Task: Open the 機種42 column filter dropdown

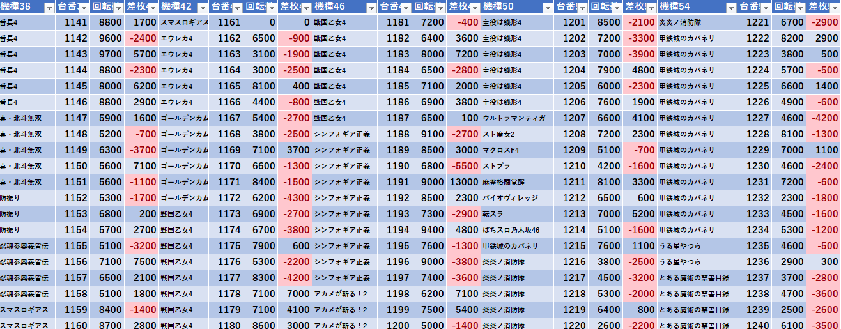Action: point(203,8)
